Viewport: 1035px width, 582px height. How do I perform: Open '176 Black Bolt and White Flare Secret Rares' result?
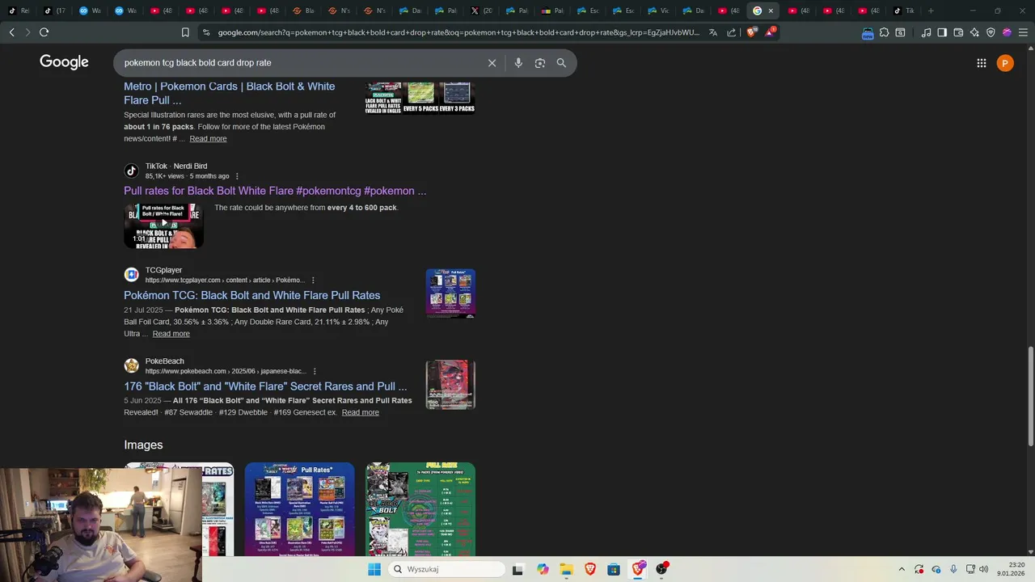tap(265, 386)
